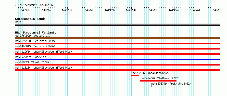Click the red nsv6399128 variant bar
Viewport: 227px width, 96px height.
pos(117,43)
